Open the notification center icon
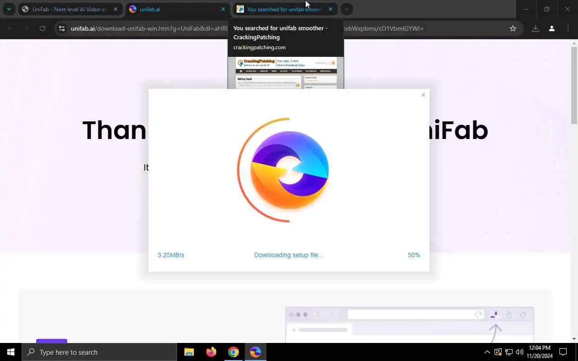 [x=563, y=352]
